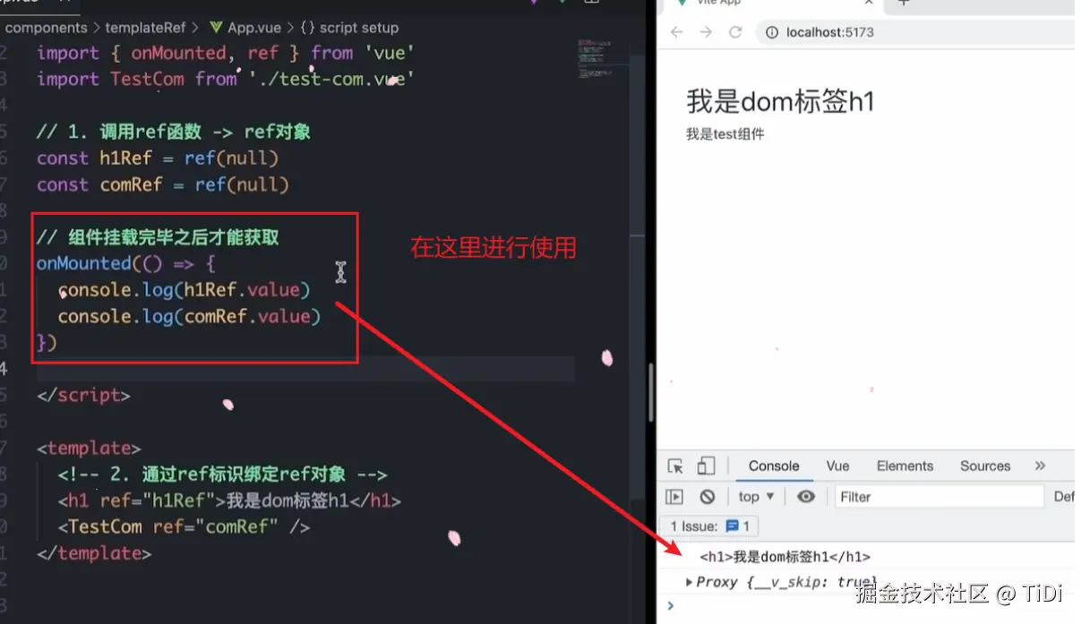
Task: Switch to the Console tab
Action: click(x=774, y=466)
